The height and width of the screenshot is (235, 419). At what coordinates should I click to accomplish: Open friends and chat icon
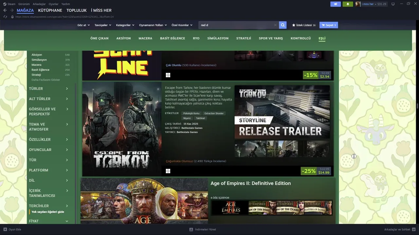414,229
